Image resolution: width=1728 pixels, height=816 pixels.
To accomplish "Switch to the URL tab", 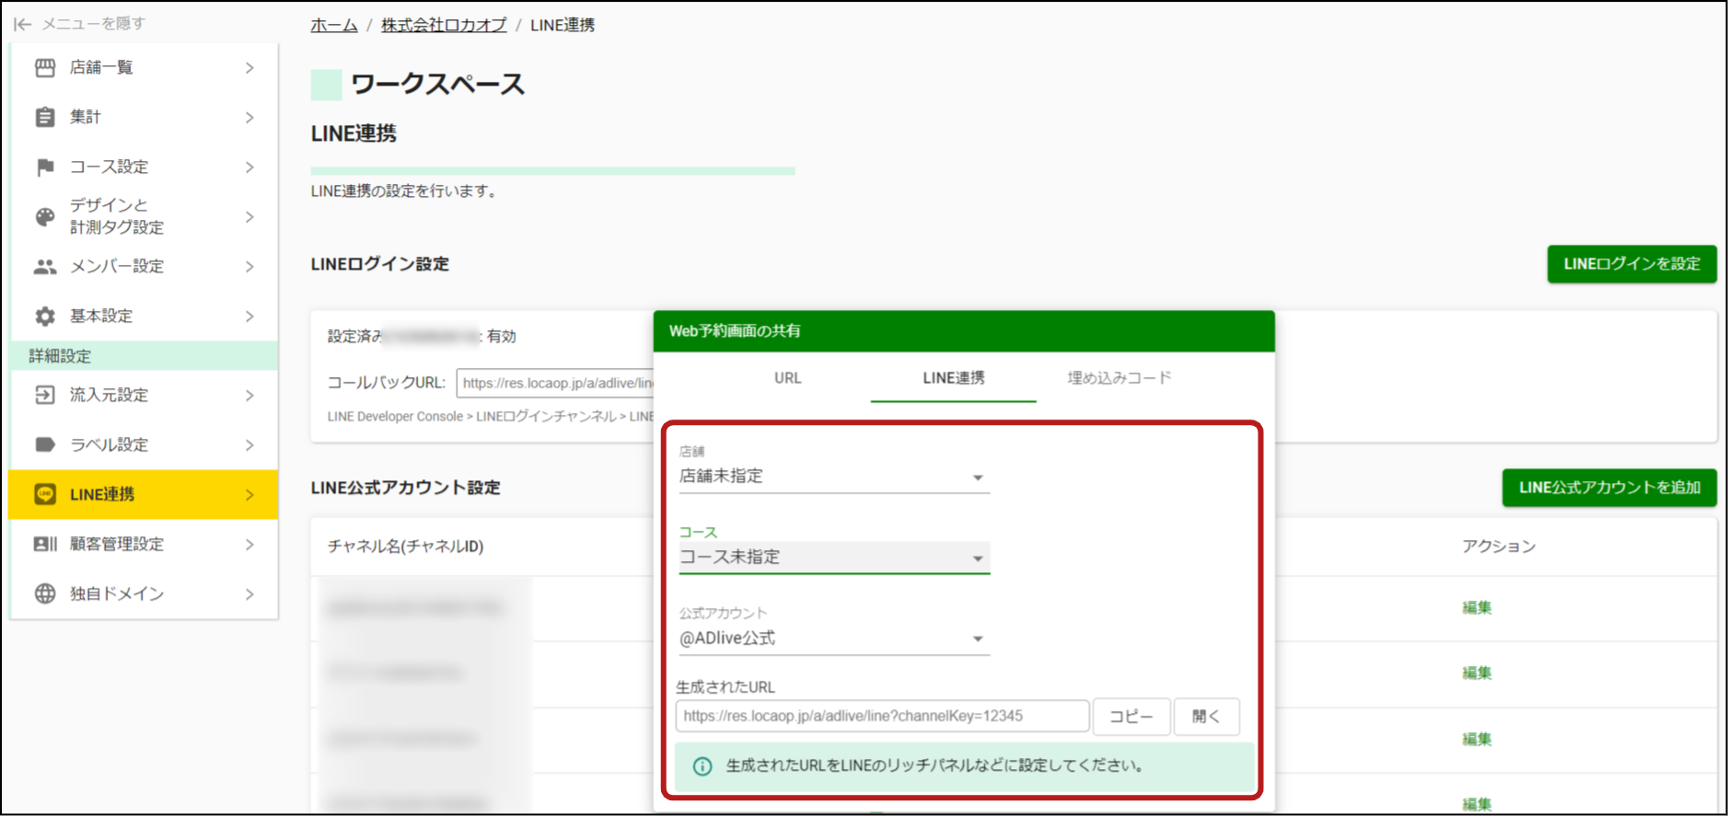I will click(788, 378).
